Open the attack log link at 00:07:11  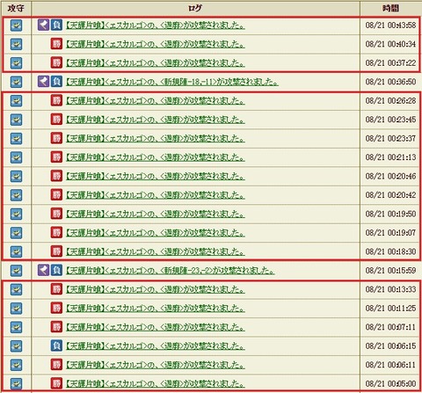[x=155, y=327]
